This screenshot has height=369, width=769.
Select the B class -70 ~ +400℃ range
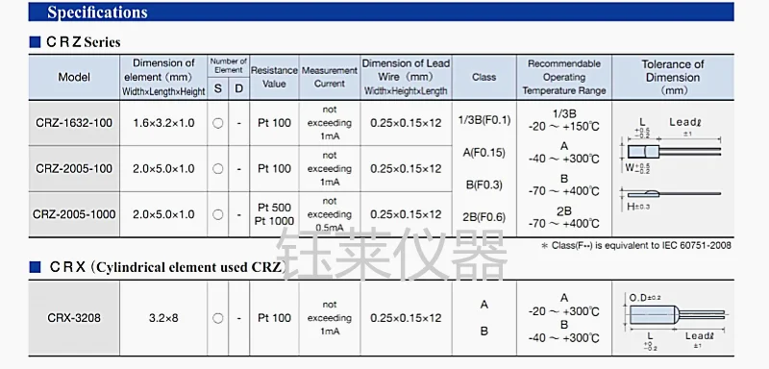pyautogui.click(x=564, y=191)
